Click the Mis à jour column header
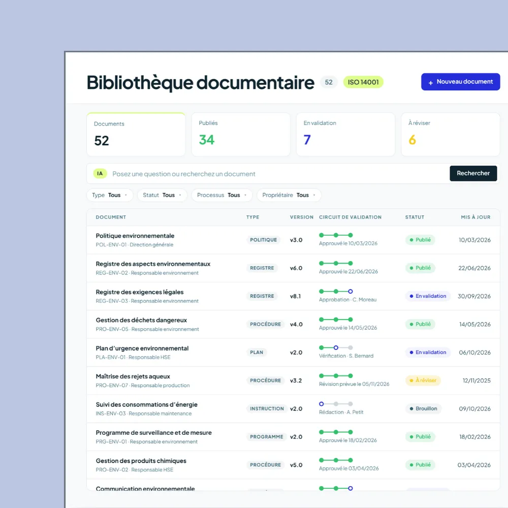 (475, 217)
